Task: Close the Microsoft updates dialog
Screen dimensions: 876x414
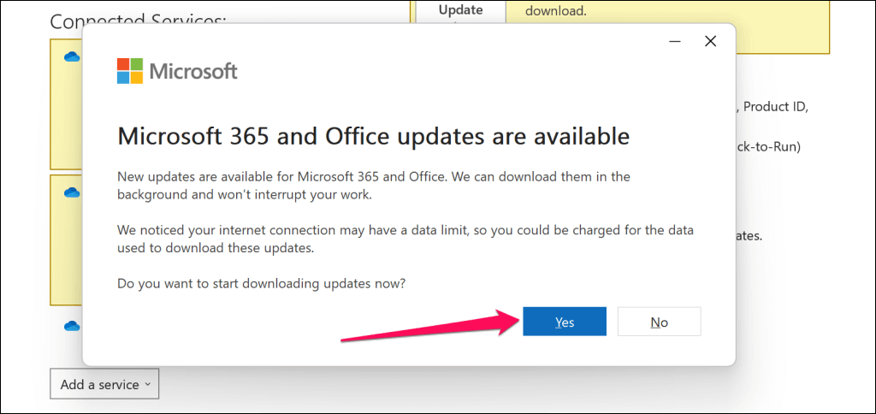Action: point(709,41)
